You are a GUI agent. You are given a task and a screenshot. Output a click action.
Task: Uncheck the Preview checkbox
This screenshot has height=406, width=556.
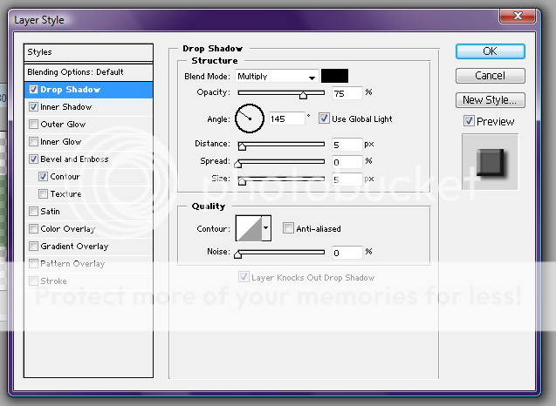pos(469,121)
